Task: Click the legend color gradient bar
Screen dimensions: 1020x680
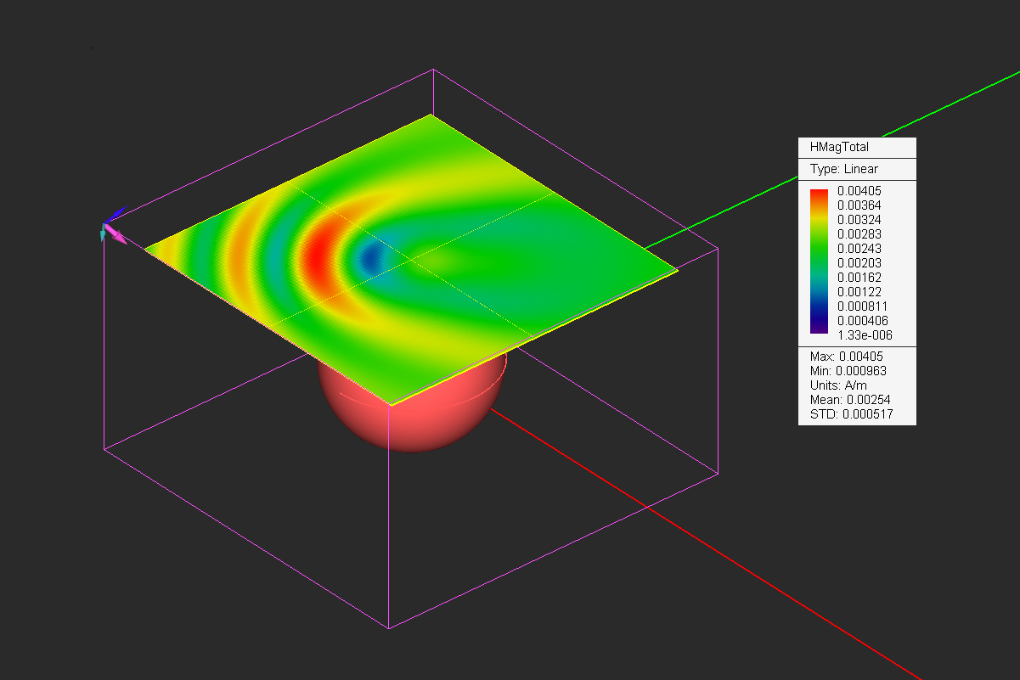Action: (819, 261)
